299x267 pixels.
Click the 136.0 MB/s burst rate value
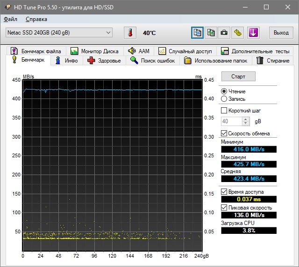[249, 215]
